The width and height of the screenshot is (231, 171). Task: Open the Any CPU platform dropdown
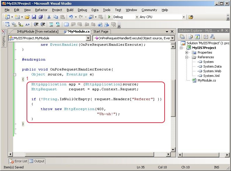(x=184, y=17)
